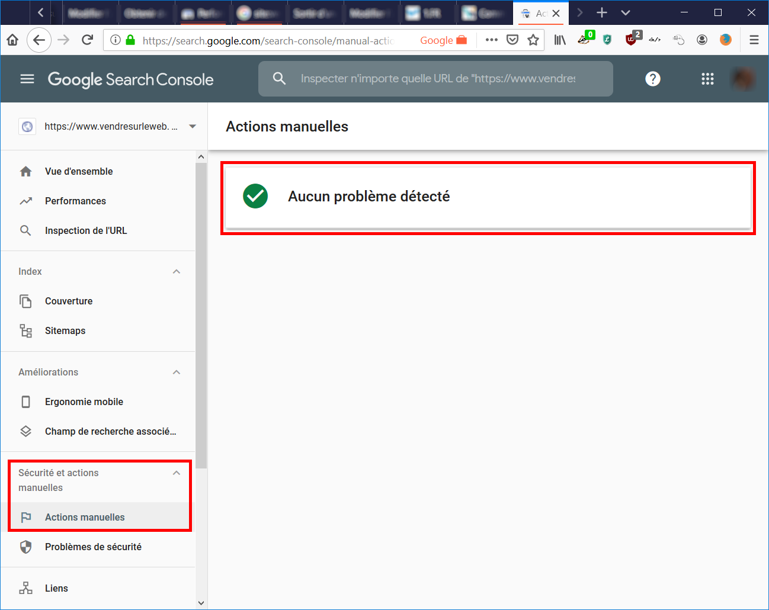Save page to Pocket icon
The image size is (769, 610).
click(x=512, y=40)
